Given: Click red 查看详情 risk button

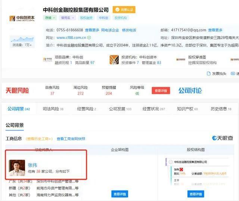Looking at the screenshot, I should click(161, 91).
